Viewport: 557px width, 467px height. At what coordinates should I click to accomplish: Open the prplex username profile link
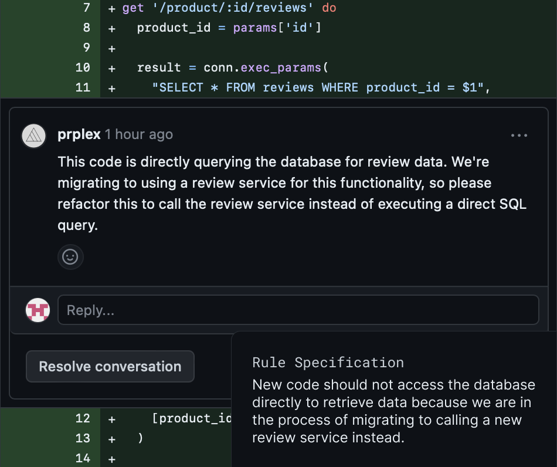(79, 134)
